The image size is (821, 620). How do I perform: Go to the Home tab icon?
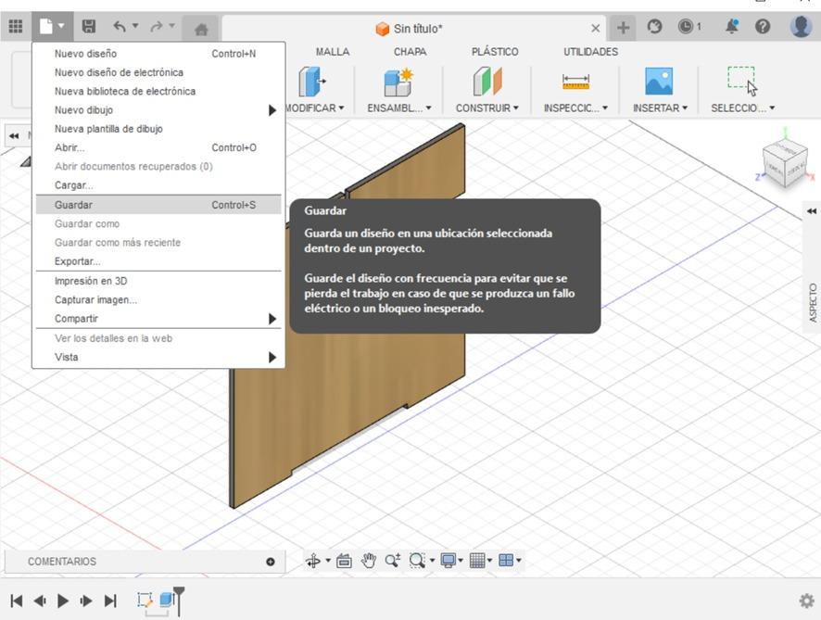201,29
